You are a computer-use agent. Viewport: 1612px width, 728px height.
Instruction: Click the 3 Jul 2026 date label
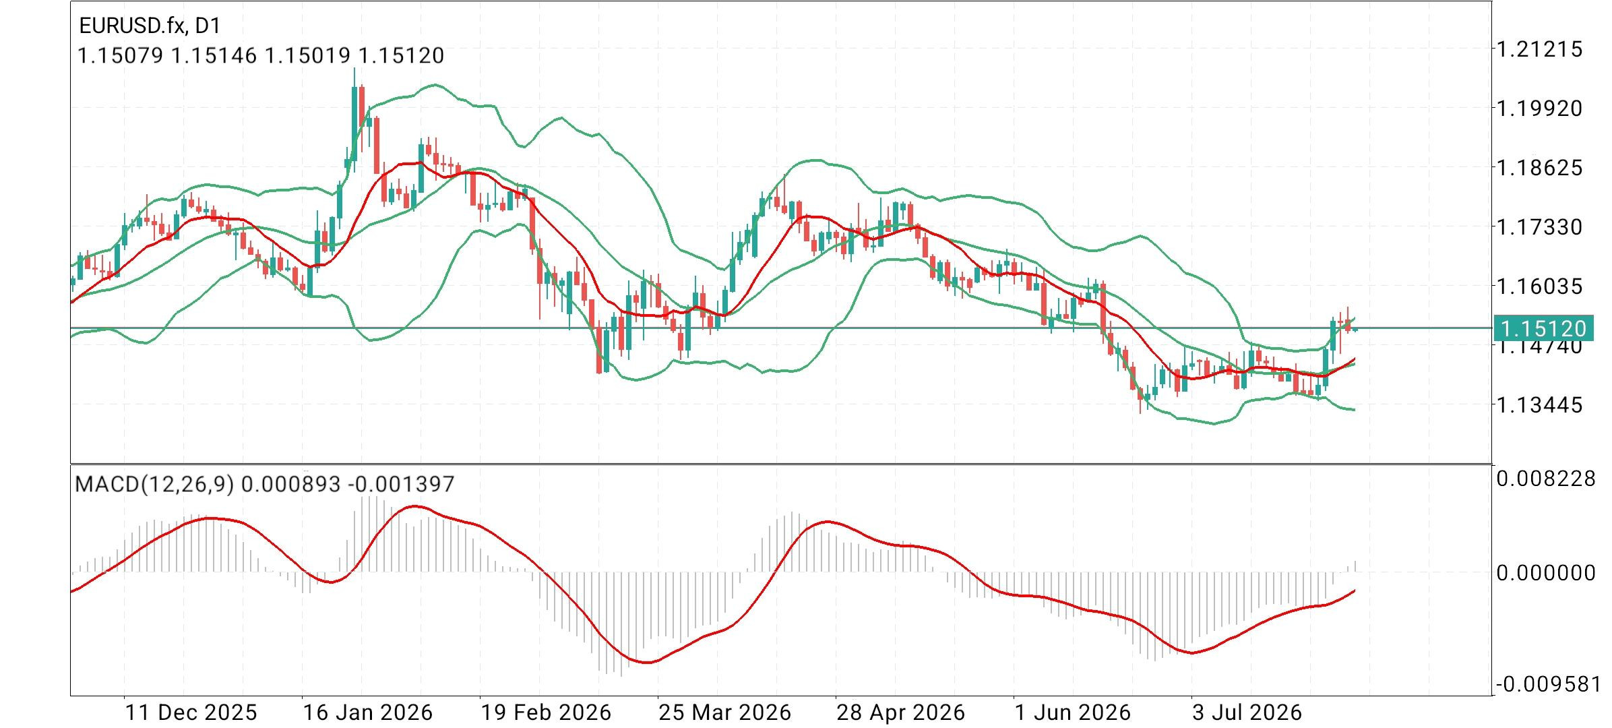coord(1247,712)
